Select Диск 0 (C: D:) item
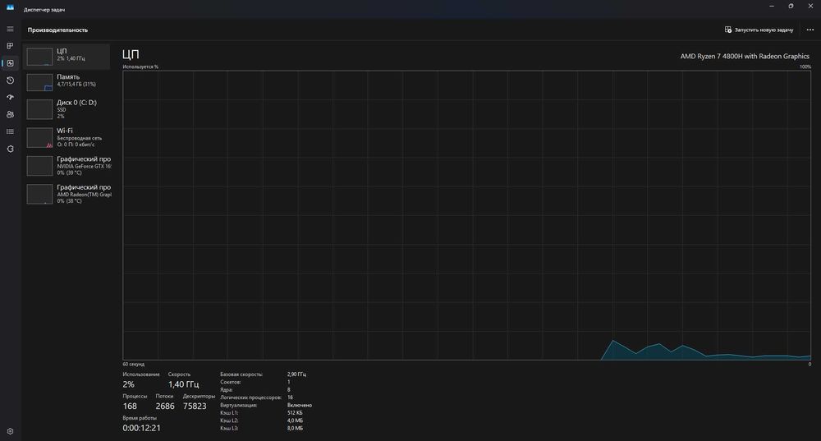 point(67,109)
